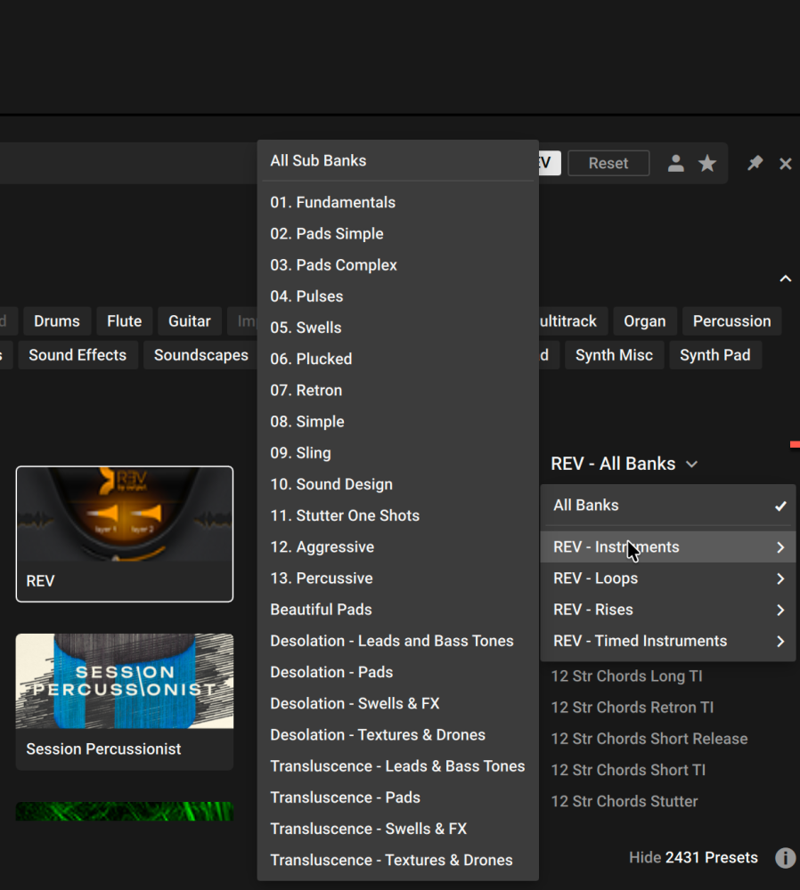800x890 pixels.
Task: Select 02. Pads Simple sub bank
Action: [x=397, y=234]
